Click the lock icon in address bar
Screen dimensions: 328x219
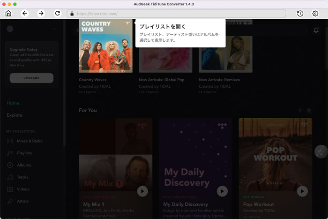[x=72, y=14]
